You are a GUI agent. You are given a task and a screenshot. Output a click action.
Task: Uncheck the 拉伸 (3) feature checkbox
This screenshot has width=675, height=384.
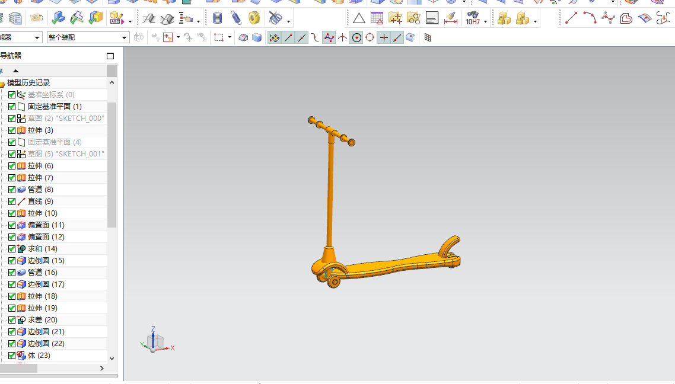12,130
